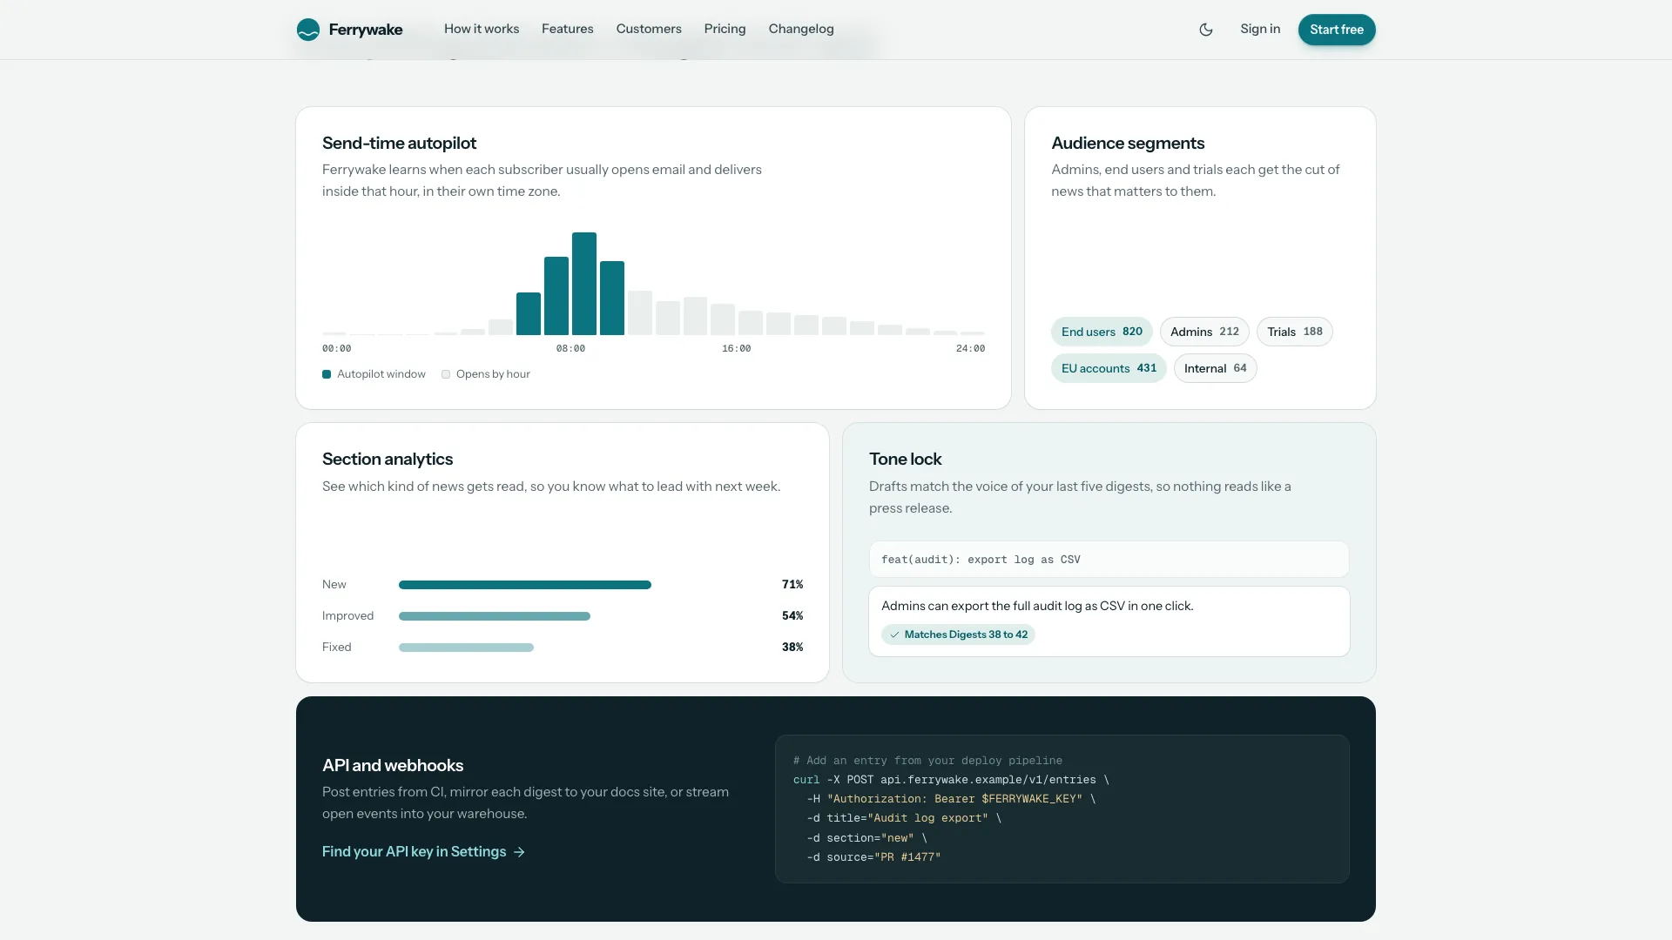Click the Ferrywake wave logo icon
This screenshot has height=940, width=1672.
(x=308, y=30)
